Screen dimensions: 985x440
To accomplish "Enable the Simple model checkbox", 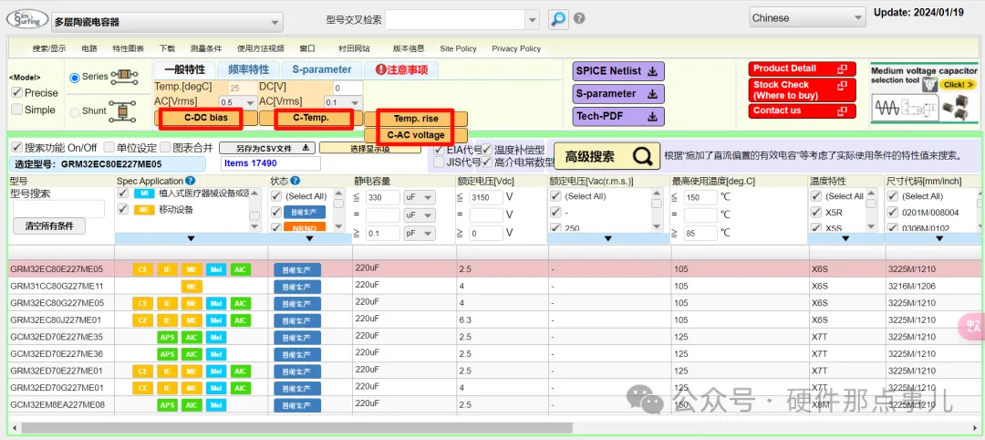I will tap(17, 110).
